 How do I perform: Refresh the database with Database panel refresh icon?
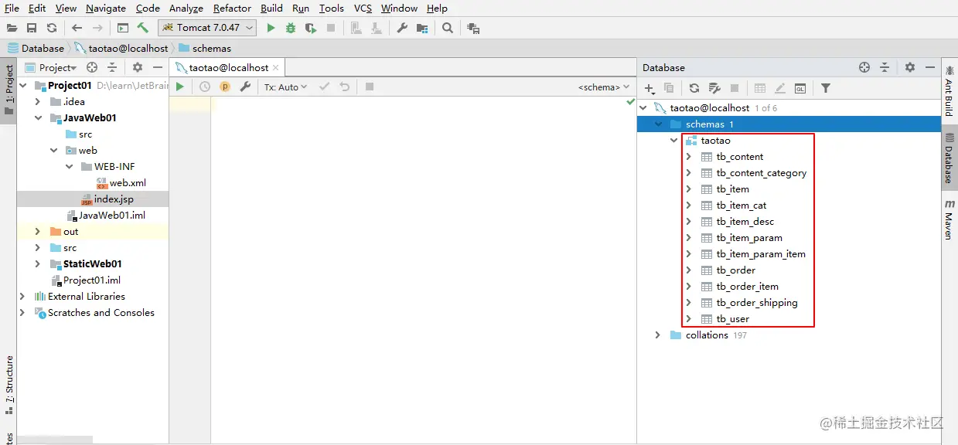click(694, 88)
